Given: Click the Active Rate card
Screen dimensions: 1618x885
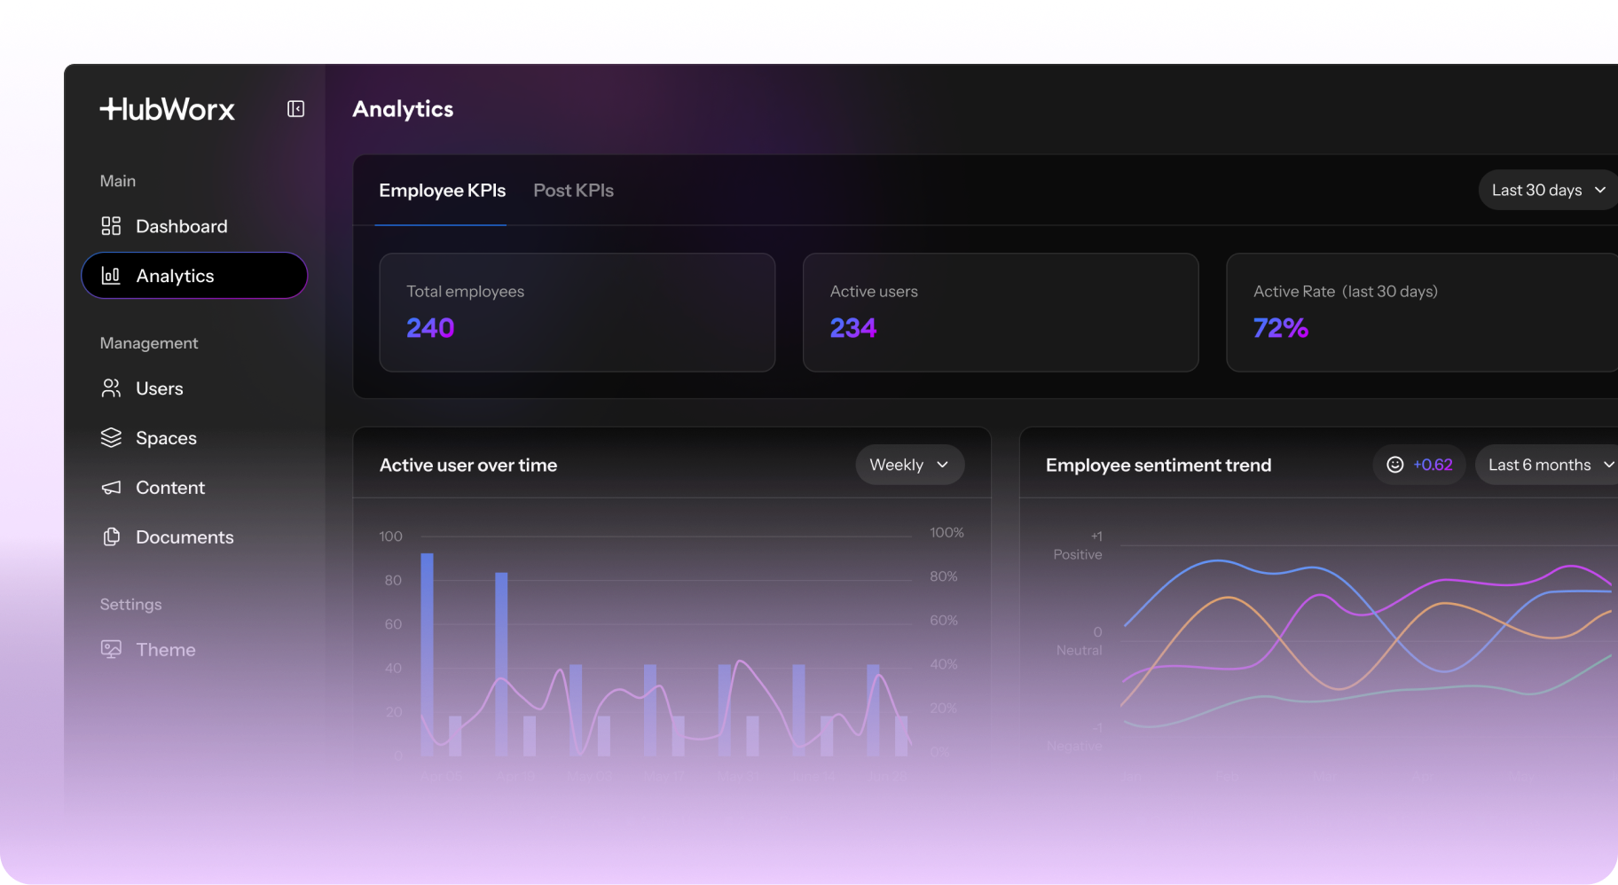Looking at the screenshot, I should (1421, 312).
